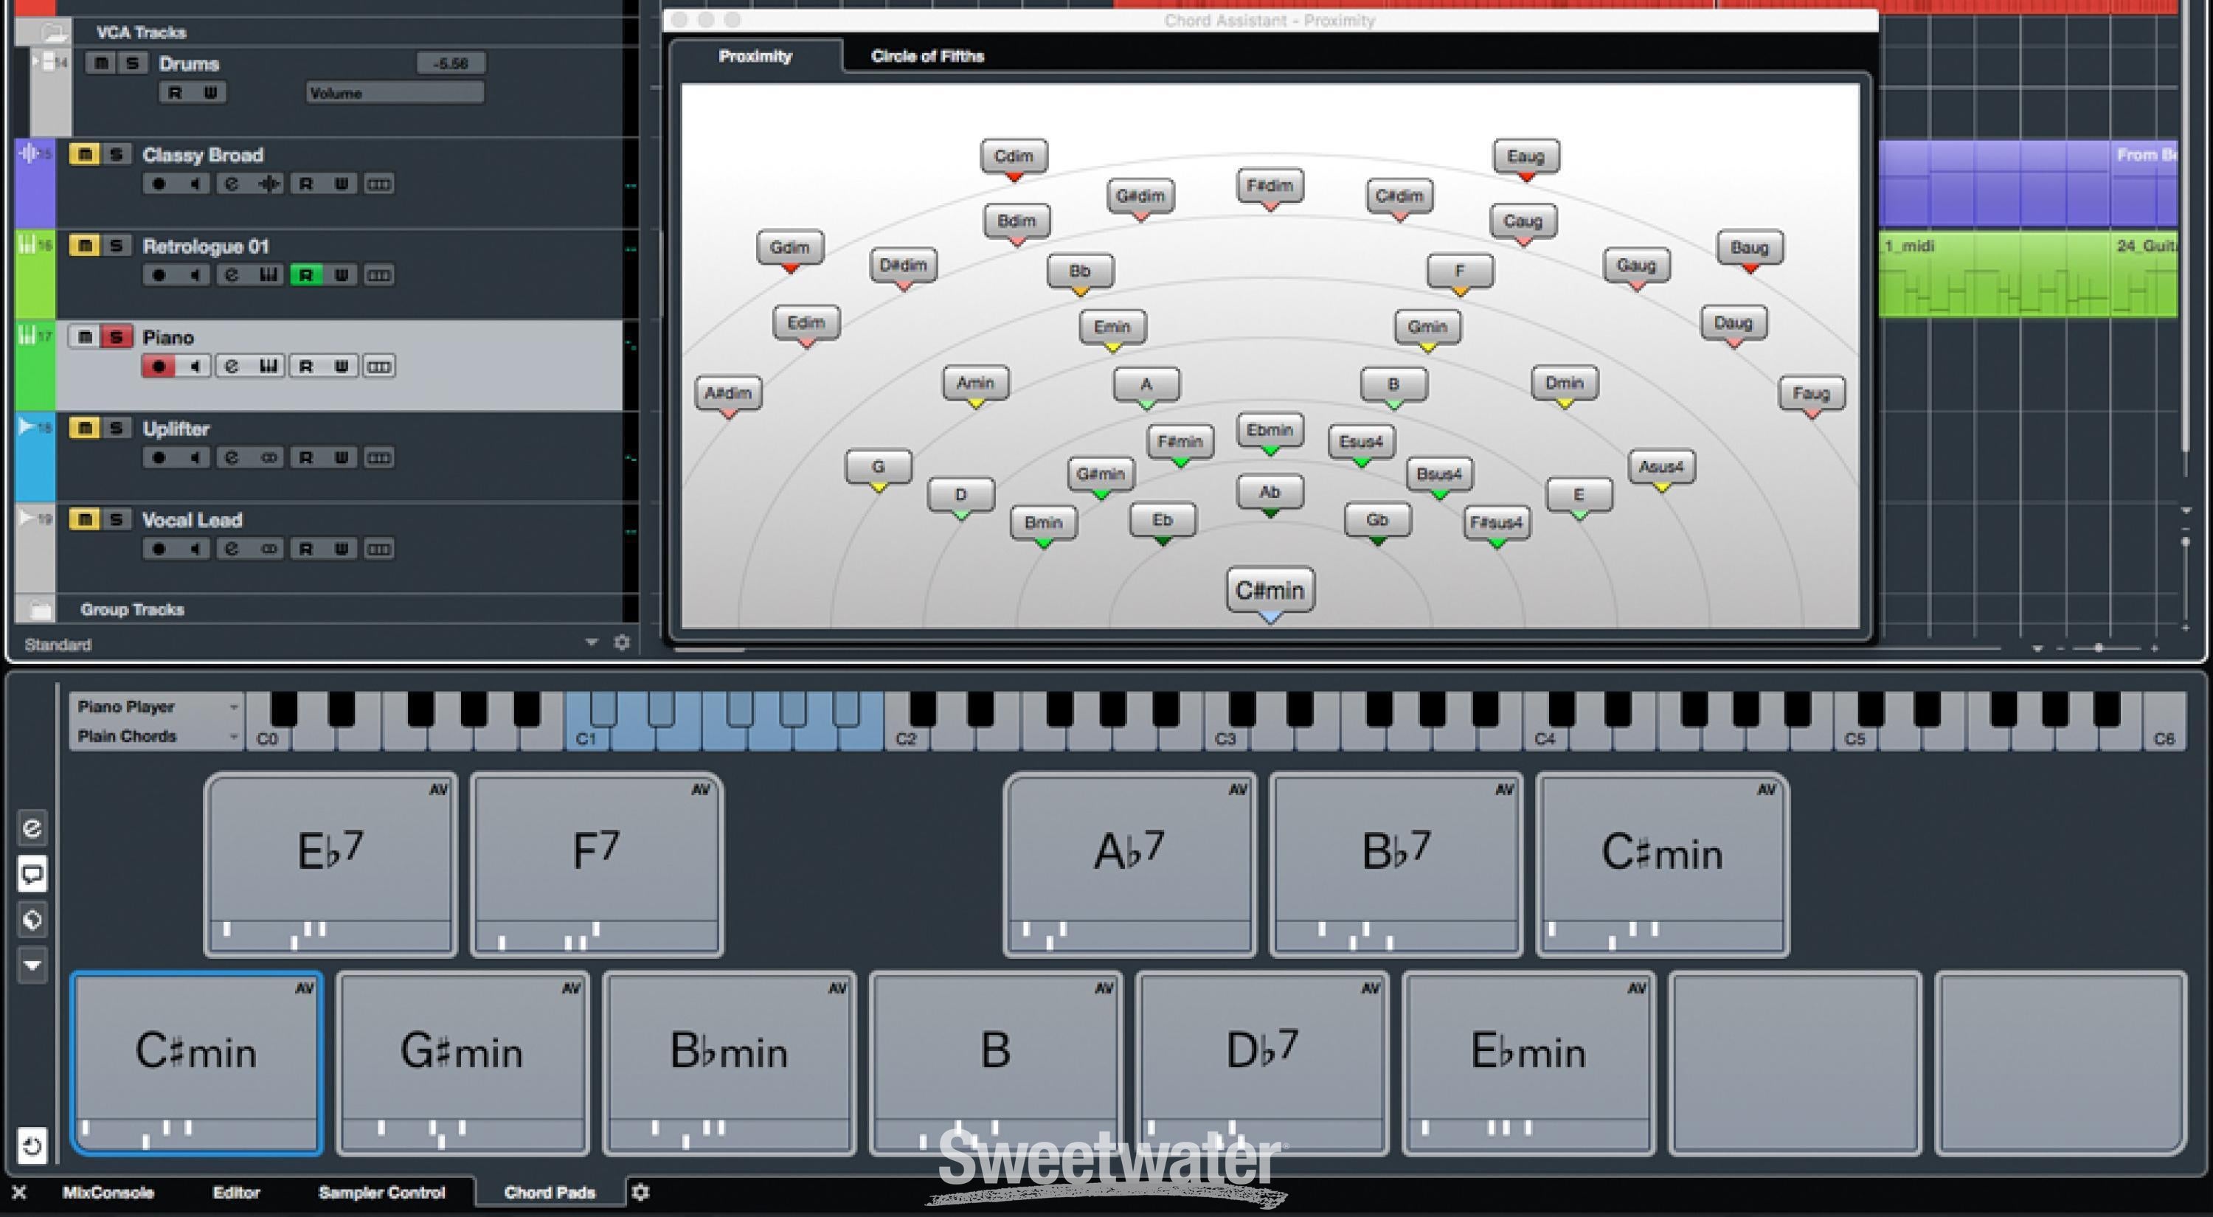Open the instrument editor on Retrologue 01
The width and height of the screenshot is (2213, 1217).
[x=268, y=276]
